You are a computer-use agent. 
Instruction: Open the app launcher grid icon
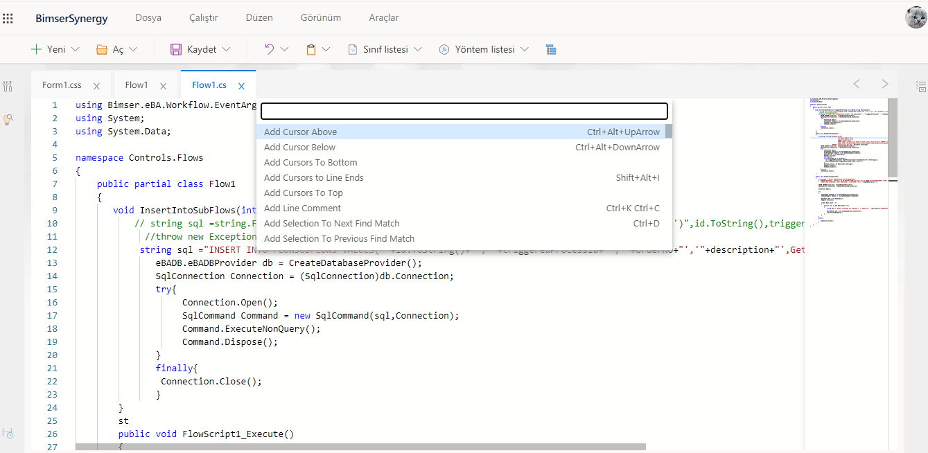click(8, 18)
